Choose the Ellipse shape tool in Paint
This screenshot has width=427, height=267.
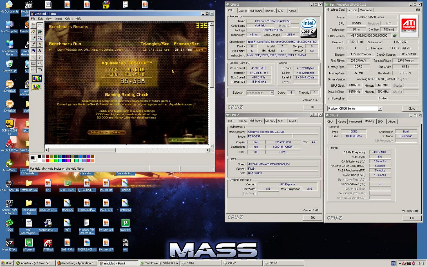[33, 70]
